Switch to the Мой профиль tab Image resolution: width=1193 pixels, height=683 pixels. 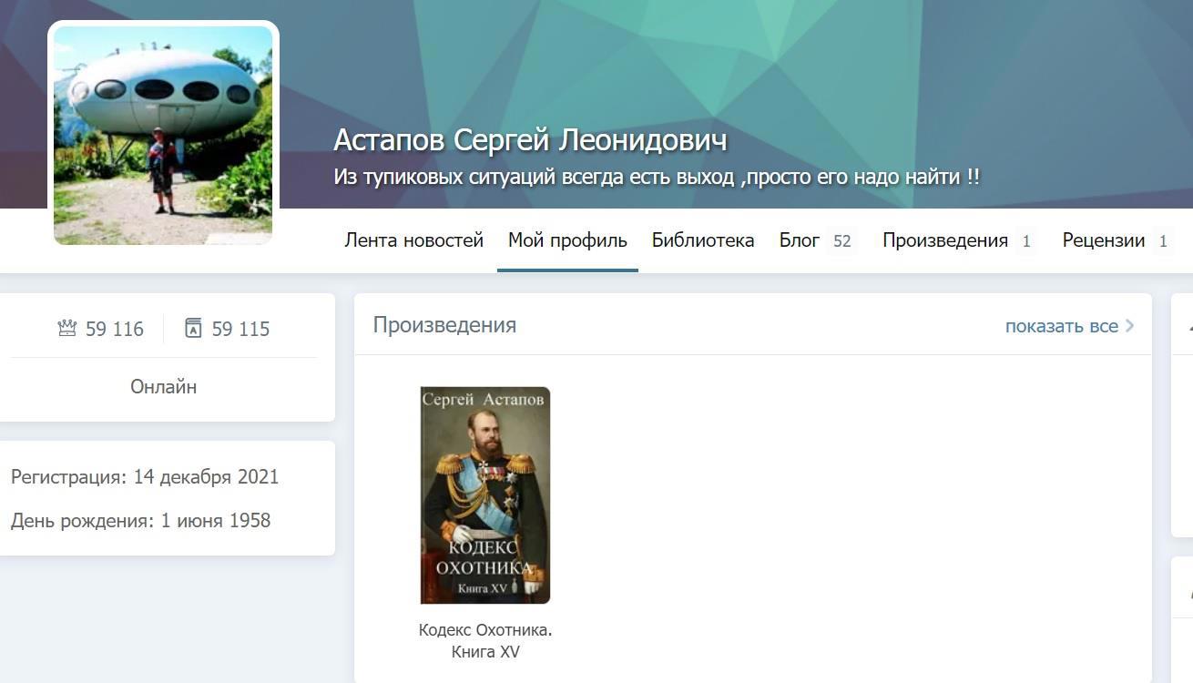[x=567, y=240]
